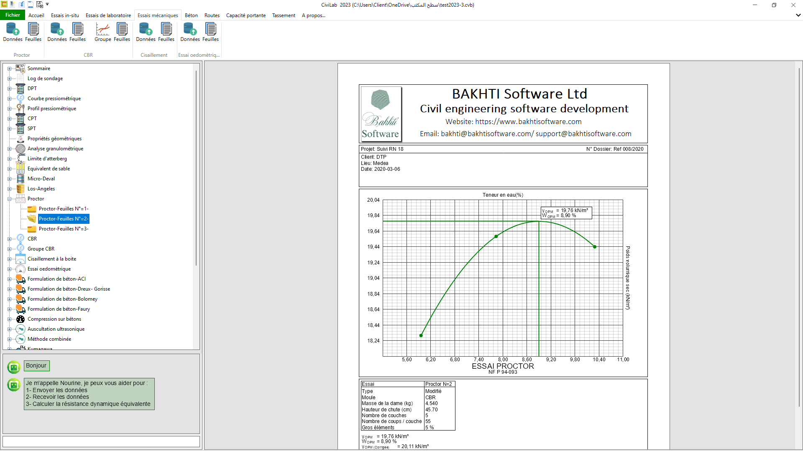This screenshot has width=803, height=451.
Task: Select Formulation de béton-Dreux- Gorisse item
Action: point(69,289)
